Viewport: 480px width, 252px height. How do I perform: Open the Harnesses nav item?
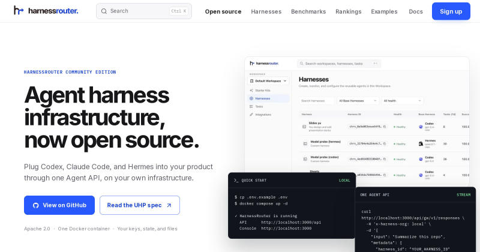266,11
